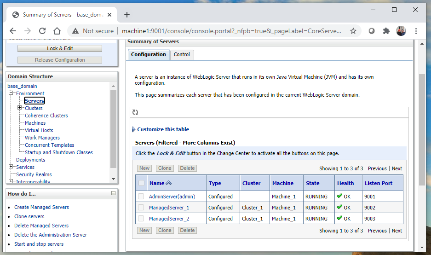Click the browser address bar URL
431x255 pixels.
(231, 31)
